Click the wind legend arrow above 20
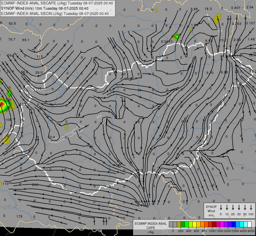The width and height of the screenshot is (256, 236). click(233, 207)
